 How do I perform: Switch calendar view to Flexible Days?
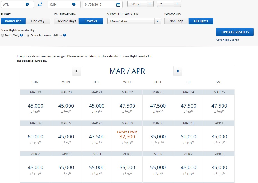(66, 21)
